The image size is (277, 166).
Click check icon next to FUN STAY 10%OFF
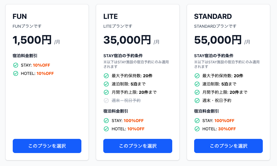(16, 65)
